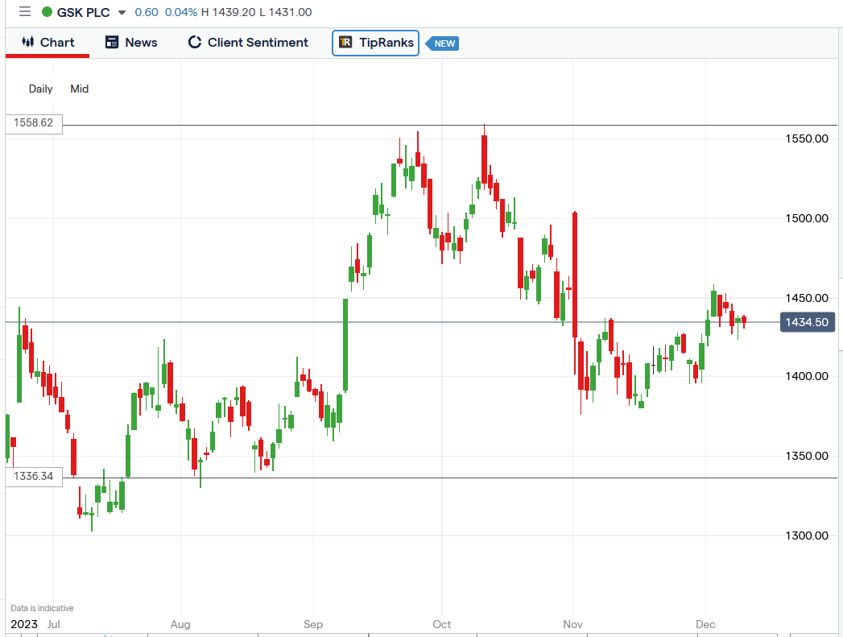Viewport: 843px width, 637px height.
Task: Click the 0.04% percentage change value
Action: pyautogui.click(x=181, y=12)
